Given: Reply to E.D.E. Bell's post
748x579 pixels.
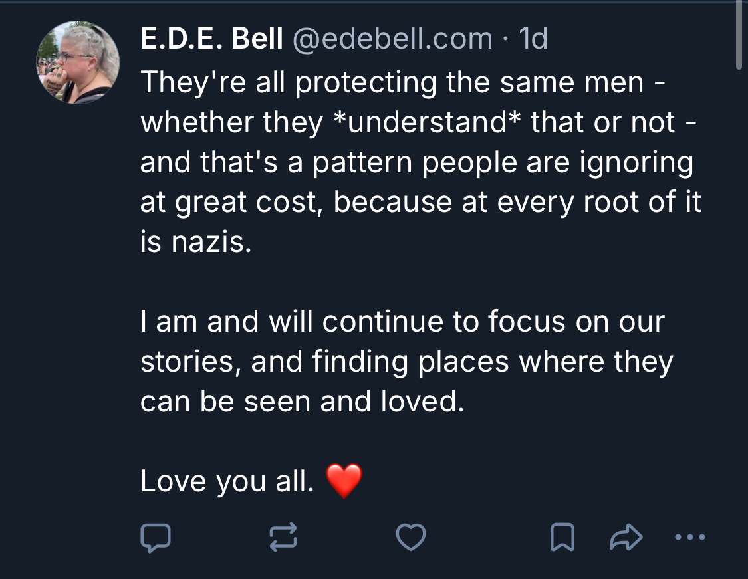Looking at the screenshot, I should pos(156,538).
